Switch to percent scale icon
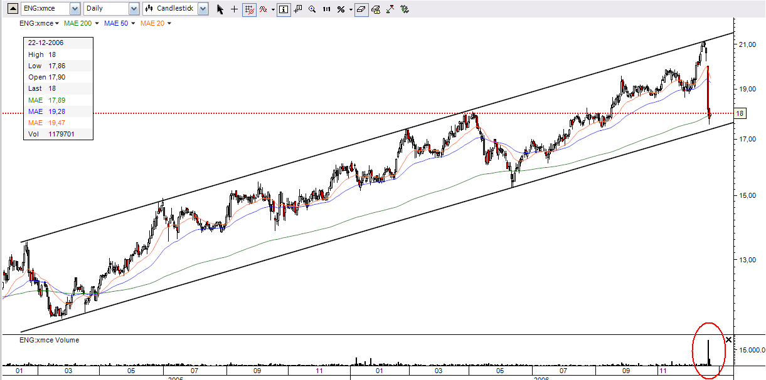Viewport: 766px width, 380px height. pos(341,9)
